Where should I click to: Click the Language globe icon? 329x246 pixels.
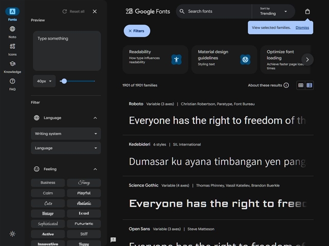tap(36, 118)
